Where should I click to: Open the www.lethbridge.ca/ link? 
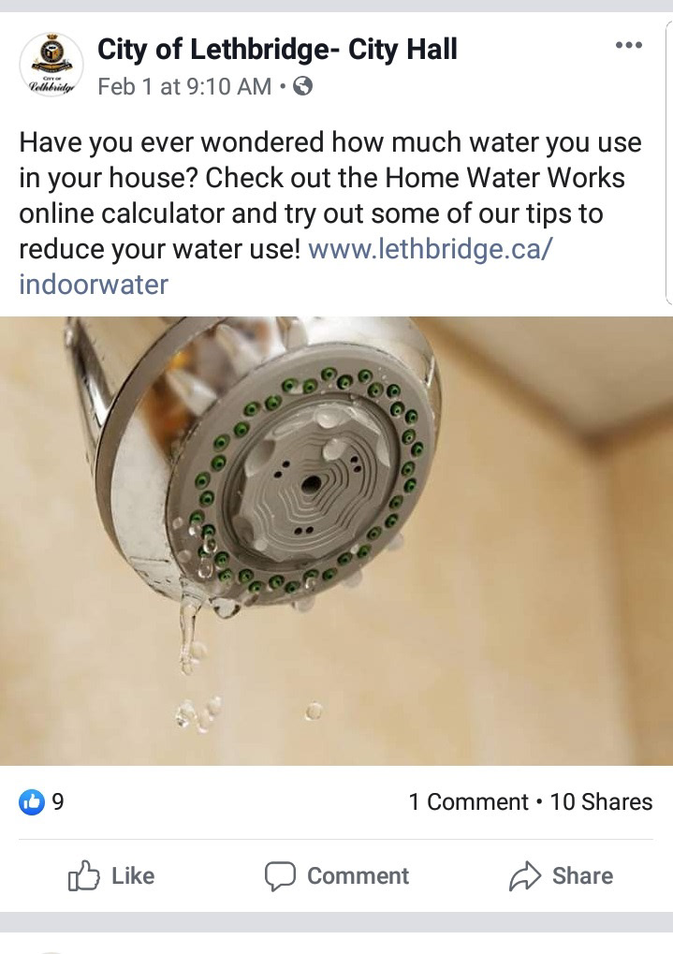point(431,249)
